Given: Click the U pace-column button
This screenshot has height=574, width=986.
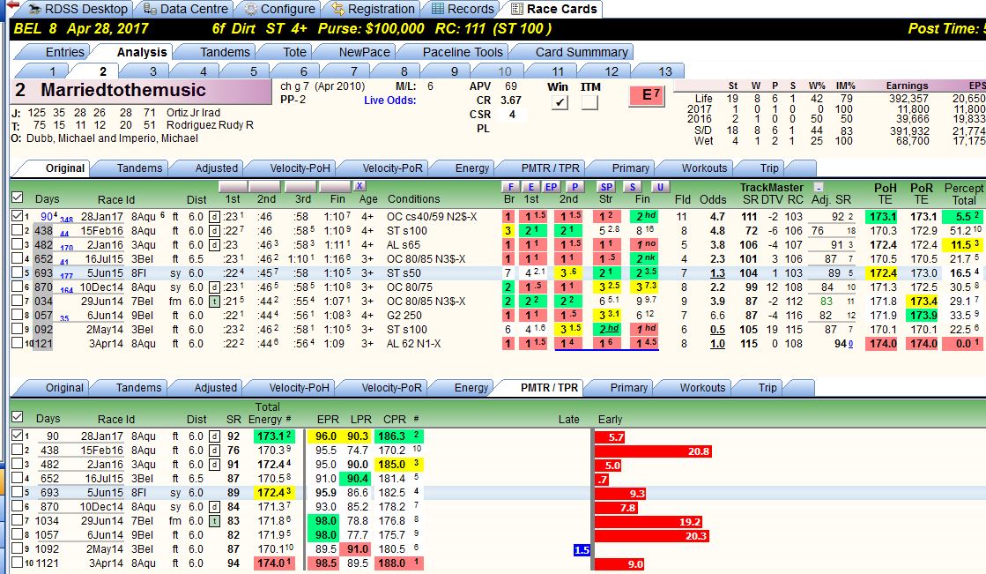Looking at the screenshot, I should [x=660, y=187].
